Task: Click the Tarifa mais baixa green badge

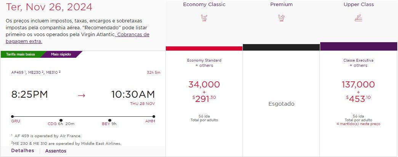Action: pos(21,54)
